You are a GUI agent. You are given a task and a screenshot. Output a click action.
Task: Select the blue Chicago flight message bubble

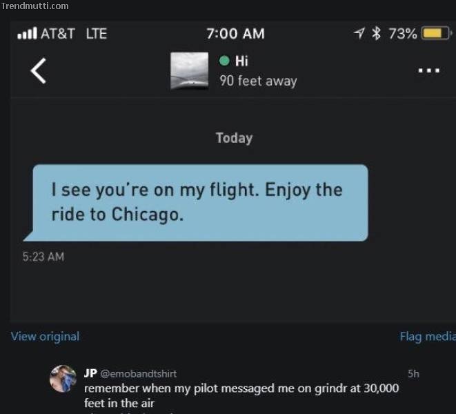point(195,203)
